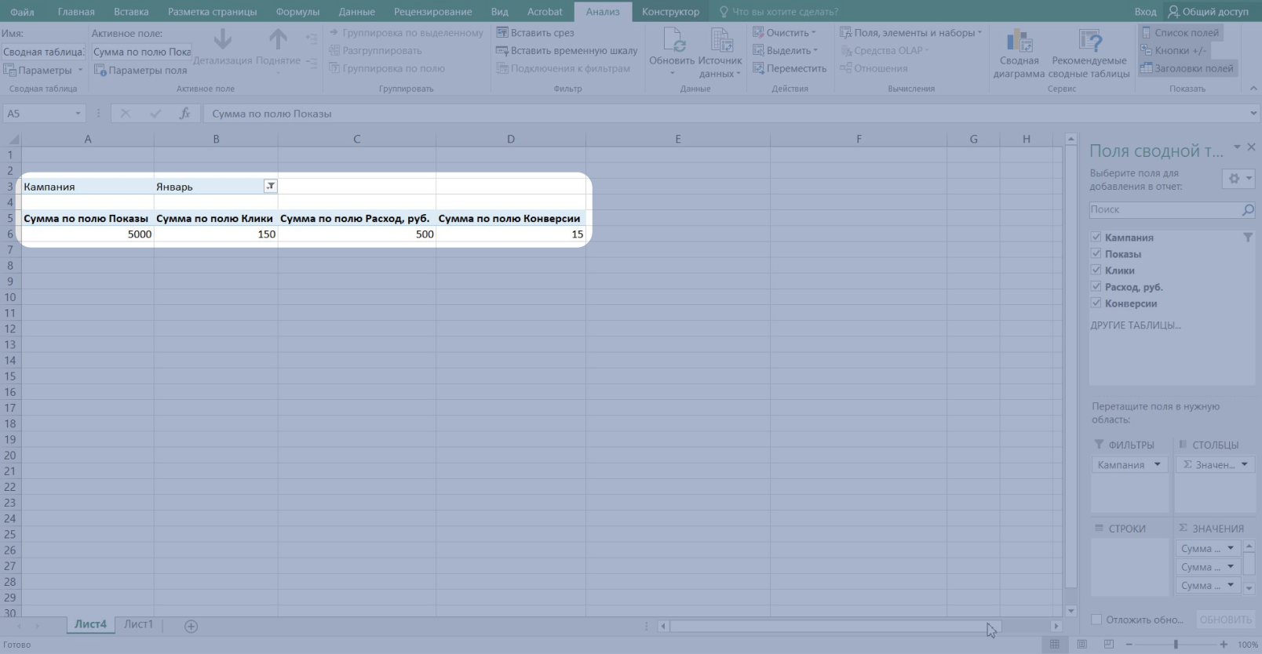Switch to Page Break Preview in status bar
The height and width of the screenshot is (654, 1262).
click(x=1108, y=645)
